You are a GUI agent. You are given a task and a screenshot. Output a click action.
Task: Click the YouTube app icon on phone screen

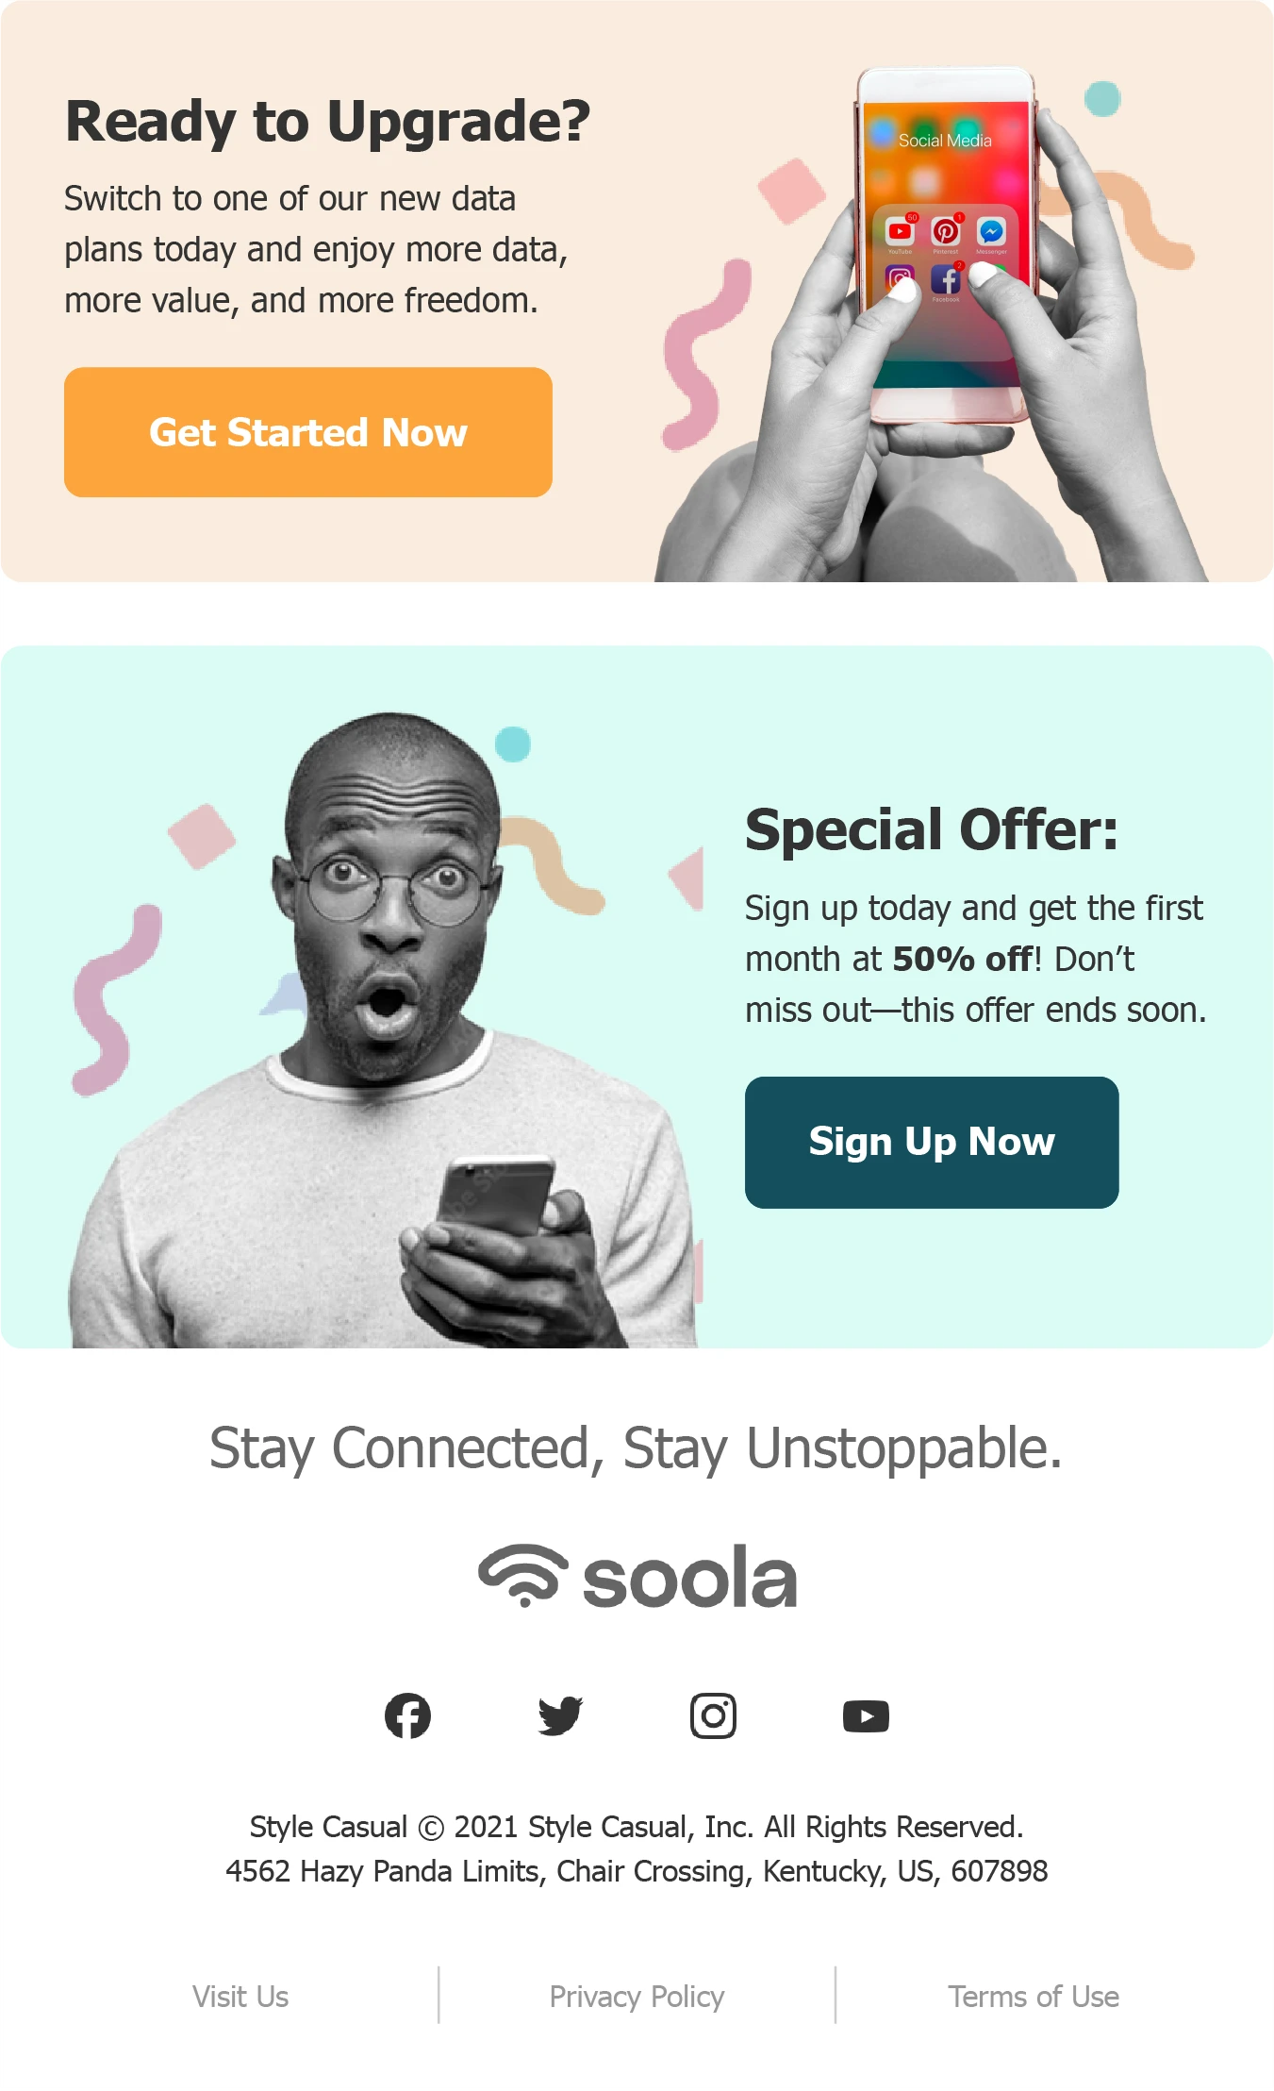click(x=901, y=231)
